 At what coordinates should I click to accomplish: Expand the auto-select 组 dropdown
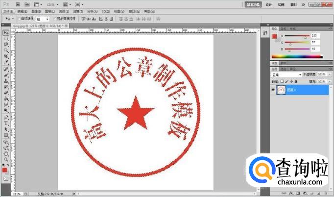(47, 19)
